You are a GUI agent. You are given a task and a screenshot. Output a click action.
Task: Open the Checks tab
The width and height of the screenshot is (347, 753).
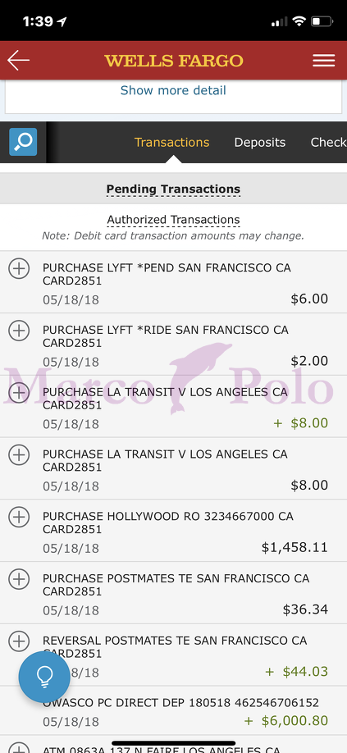329,143
